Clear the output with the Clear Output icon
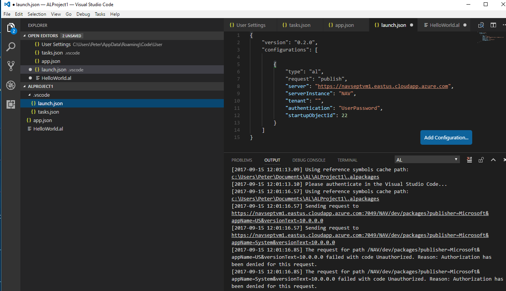Screen dimensions: 506x291 click(x=469, y=160)
